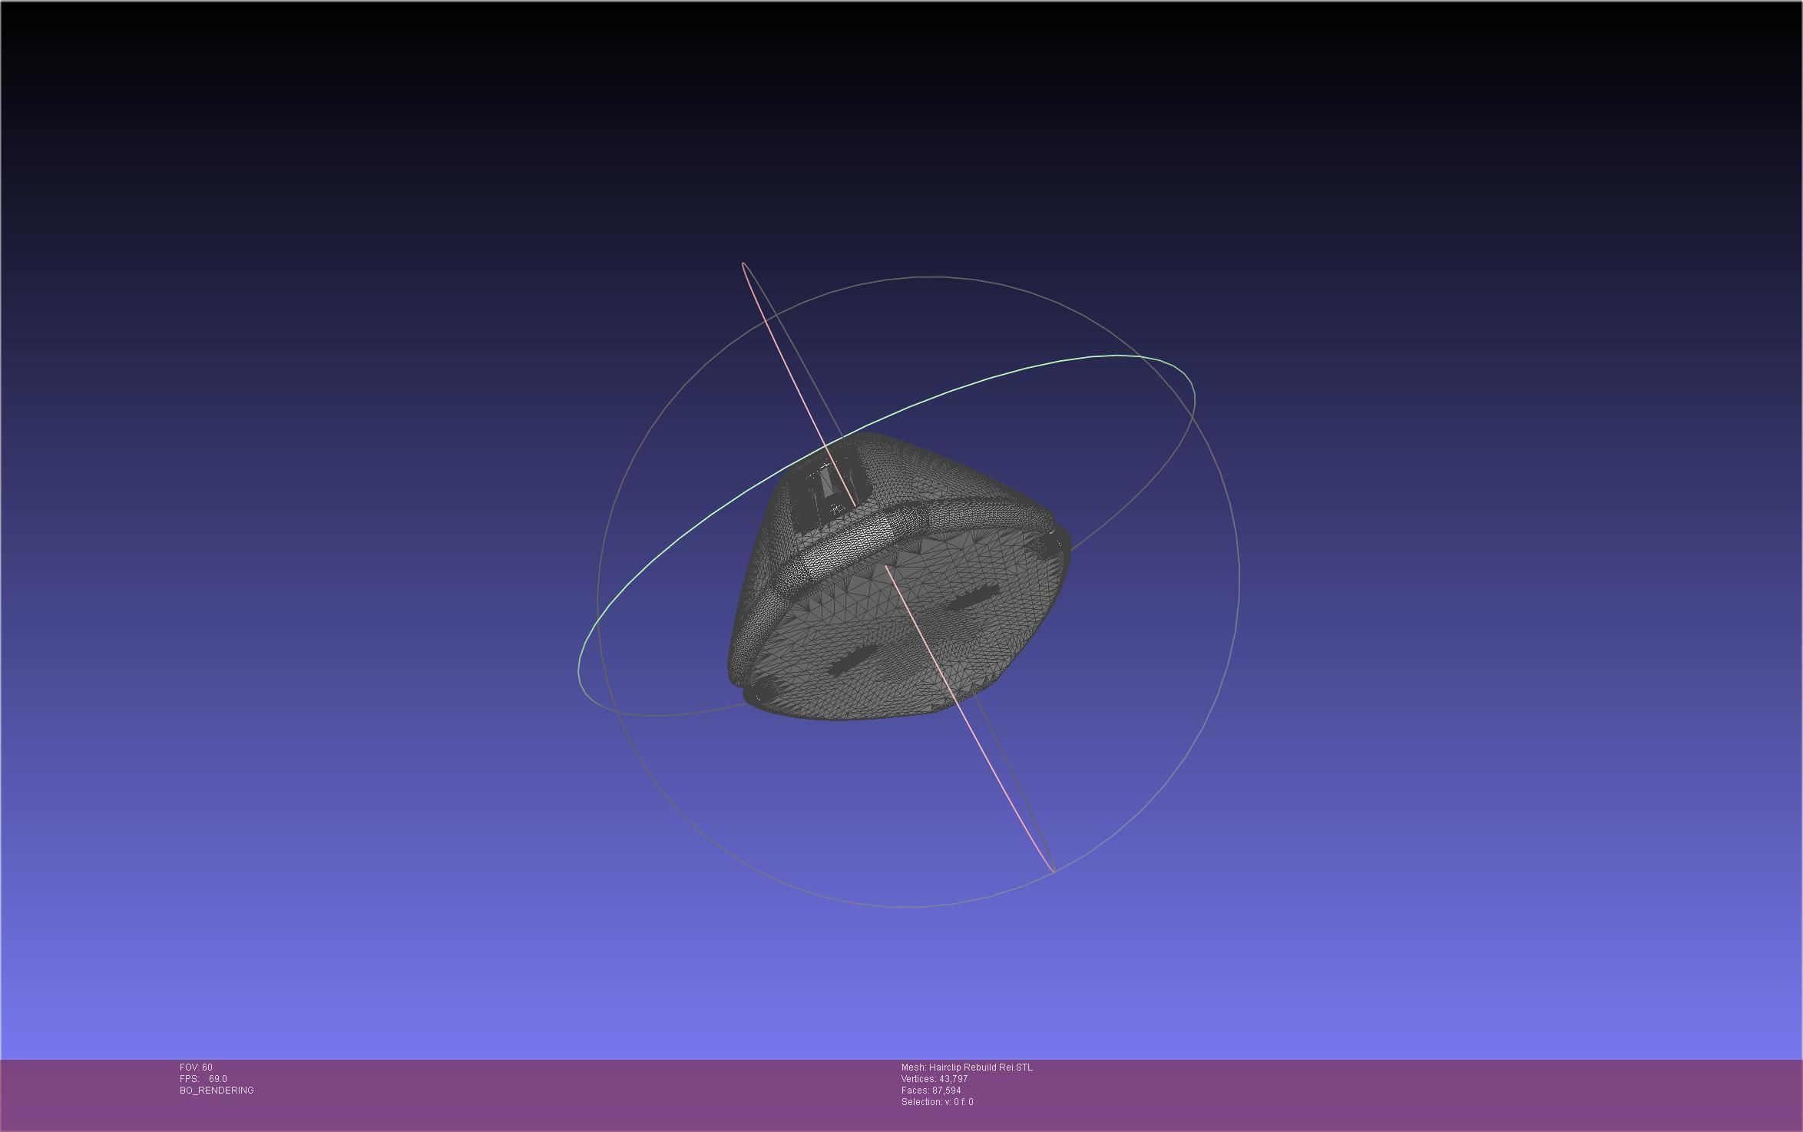Click the lower-left rectangular slot on the mesh

click(852, 660)
